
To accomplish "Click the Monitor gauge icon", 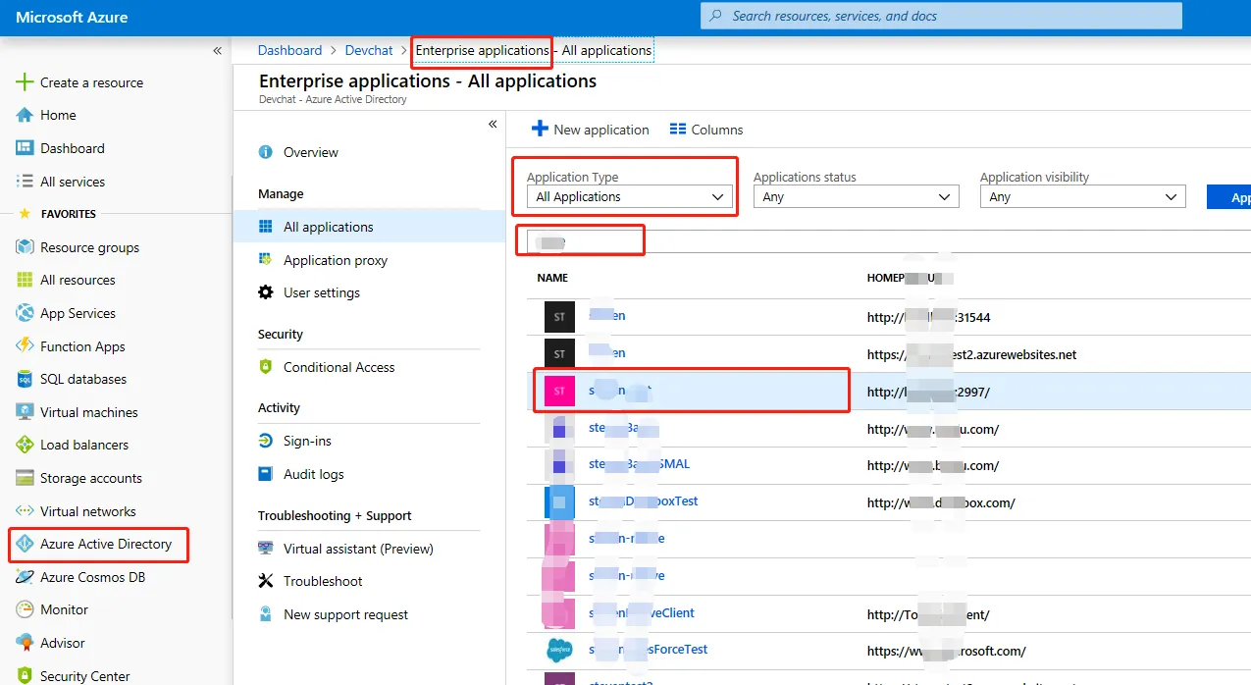I will click(26, 609).
